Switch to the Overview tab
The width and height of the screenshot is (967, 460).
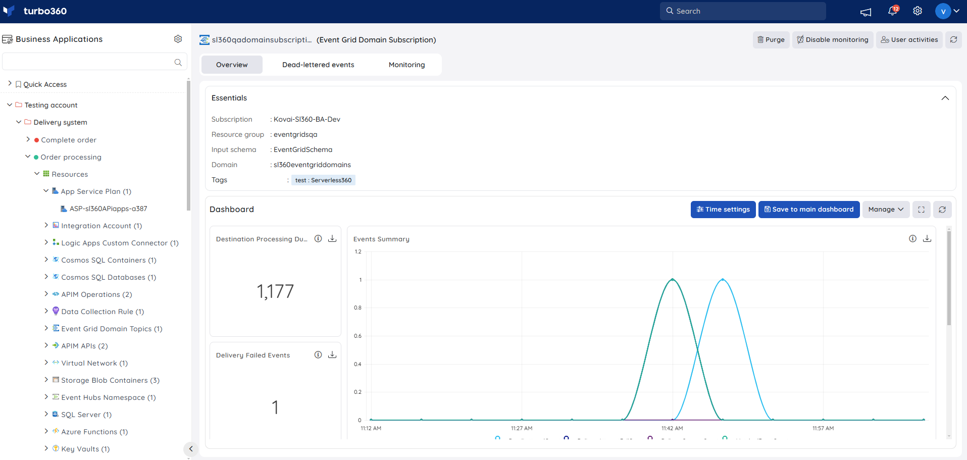click(x=232, y=65)
